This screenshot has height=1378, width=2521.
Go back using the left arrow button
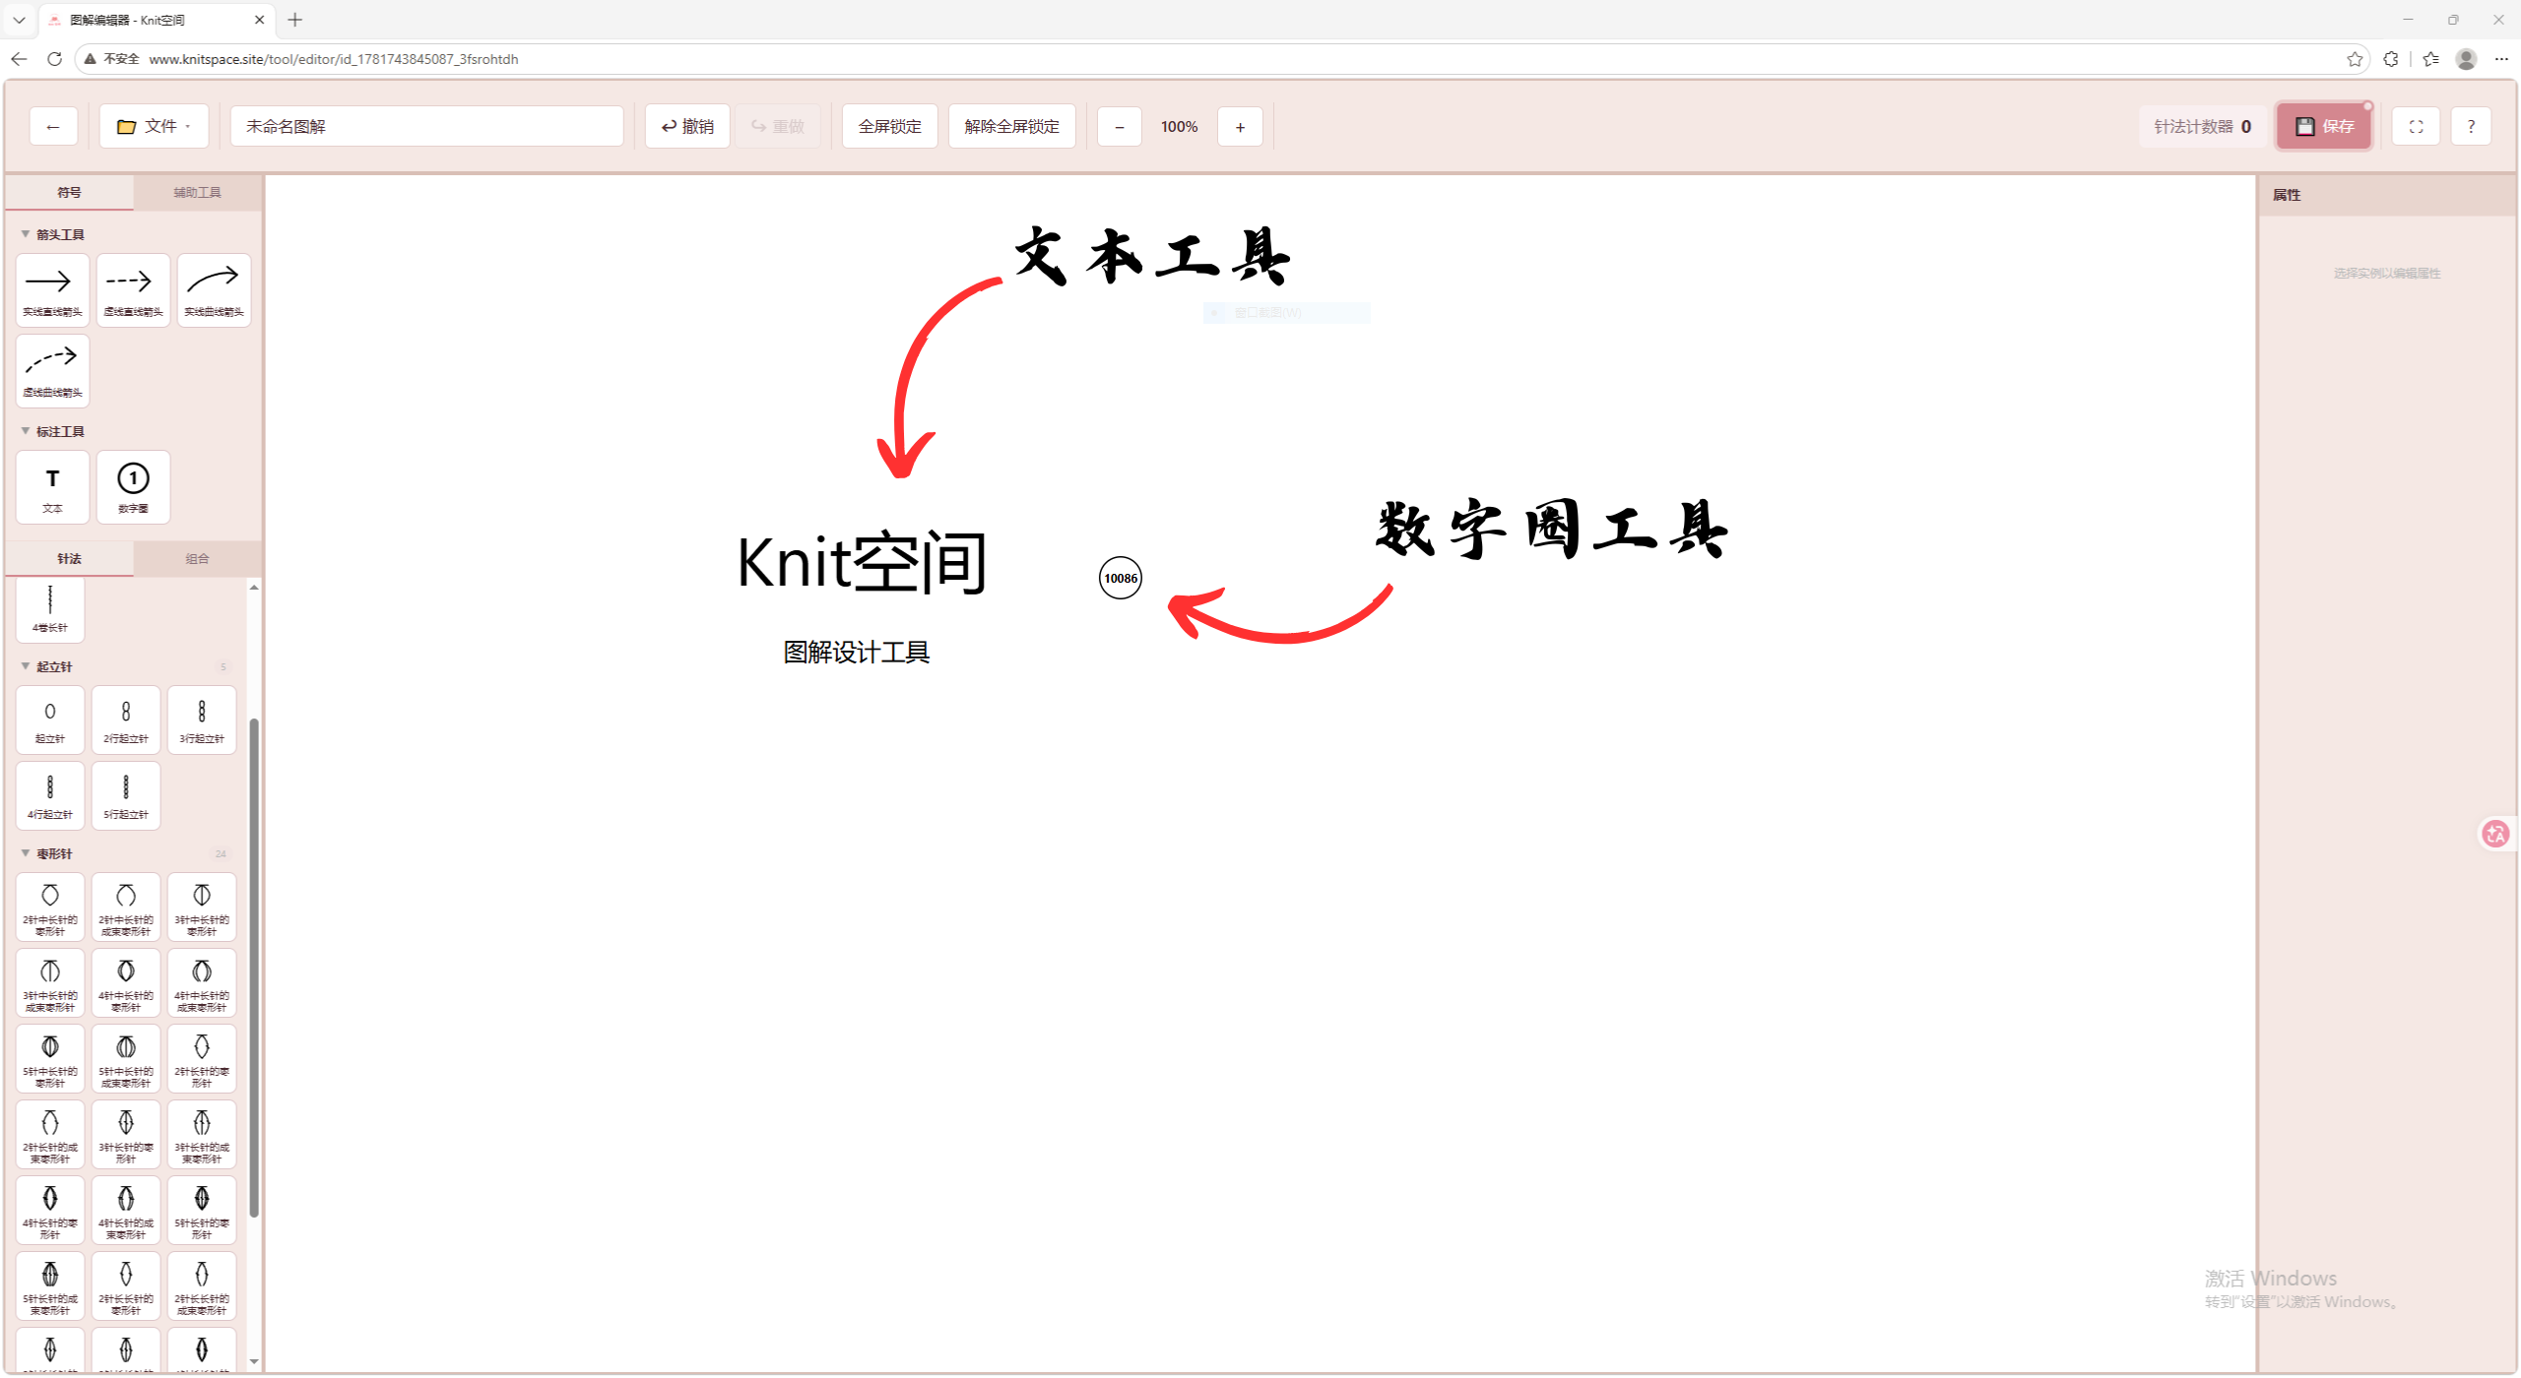click(x=53, y=126)
